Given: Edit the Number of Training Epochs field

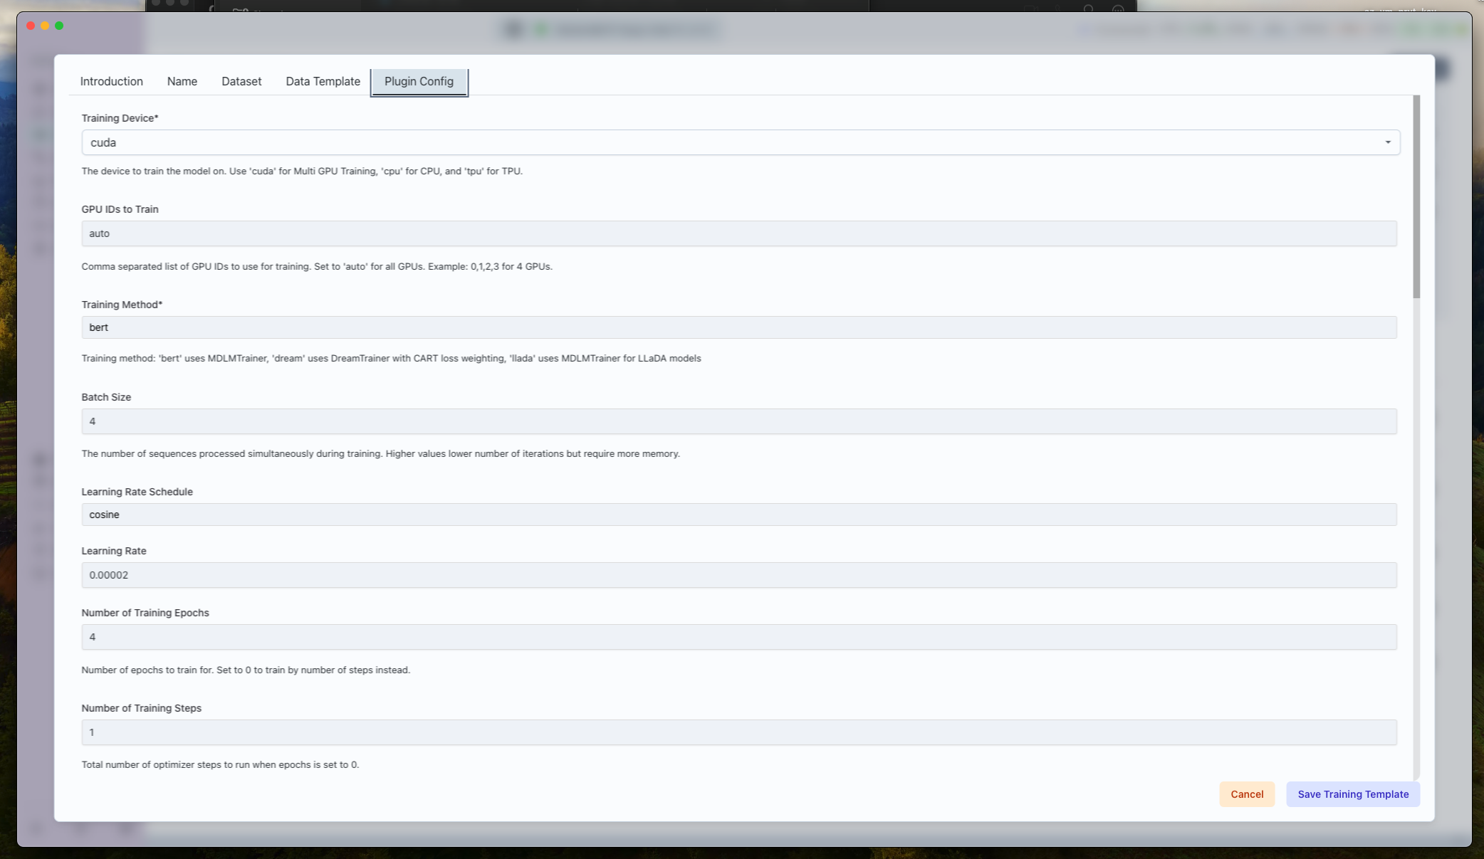Looking at the screenshot, I should point(738,637).
